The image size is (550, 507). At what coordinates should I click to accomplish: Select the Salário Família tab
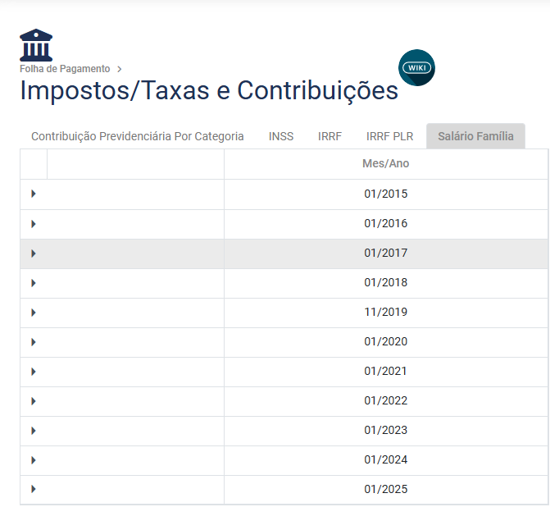point(475,136)
